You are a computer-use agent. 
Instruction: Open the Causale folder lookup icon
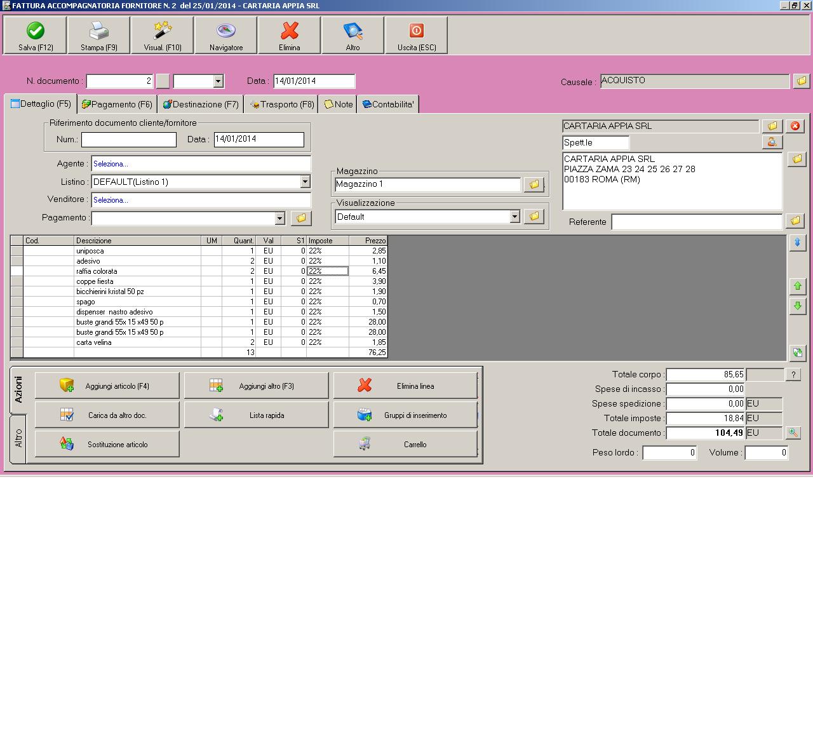(x=801, y=81)
